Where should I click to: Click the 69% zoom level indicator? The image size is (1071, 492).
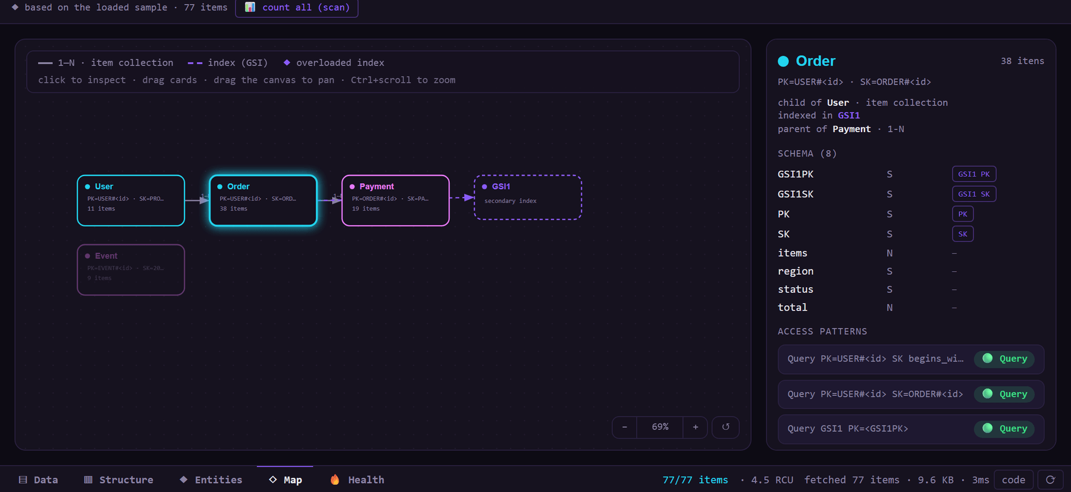[x=660, y=427]
